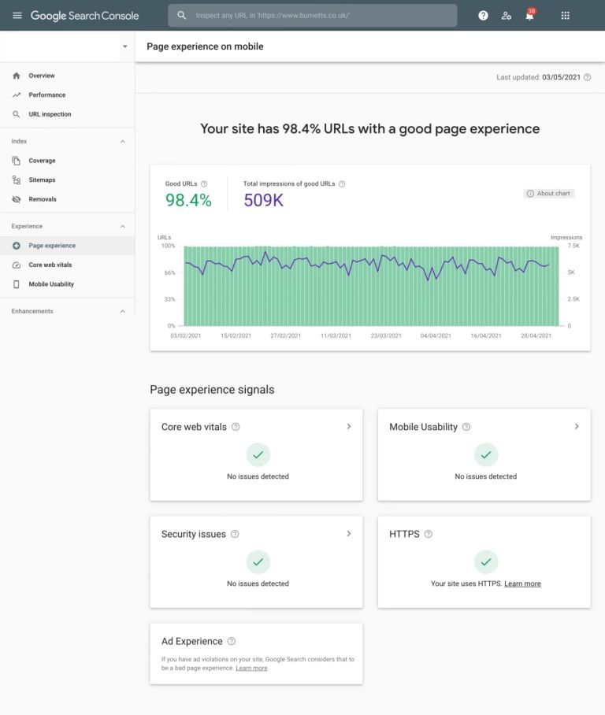Click help icon beside Total impressions of good URLs
605x715 pixels.
(342, 183)
